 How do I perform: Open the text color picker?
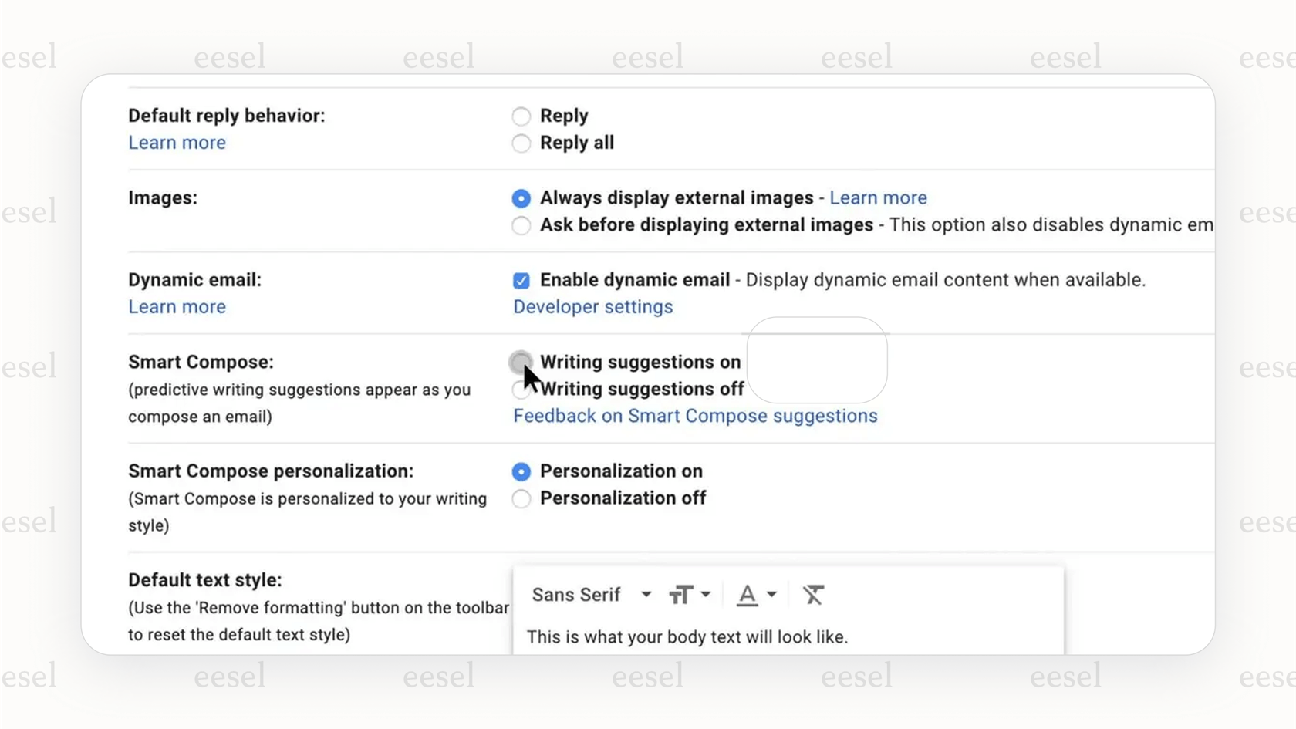point(747,595)
